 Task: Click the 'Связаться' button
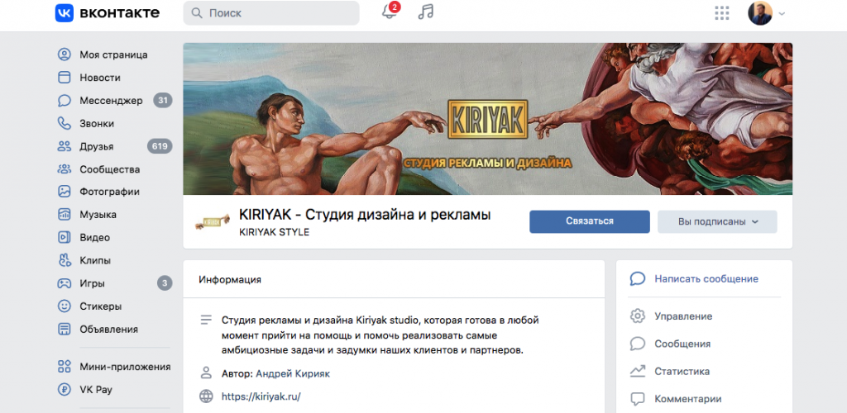click(589, 221)
